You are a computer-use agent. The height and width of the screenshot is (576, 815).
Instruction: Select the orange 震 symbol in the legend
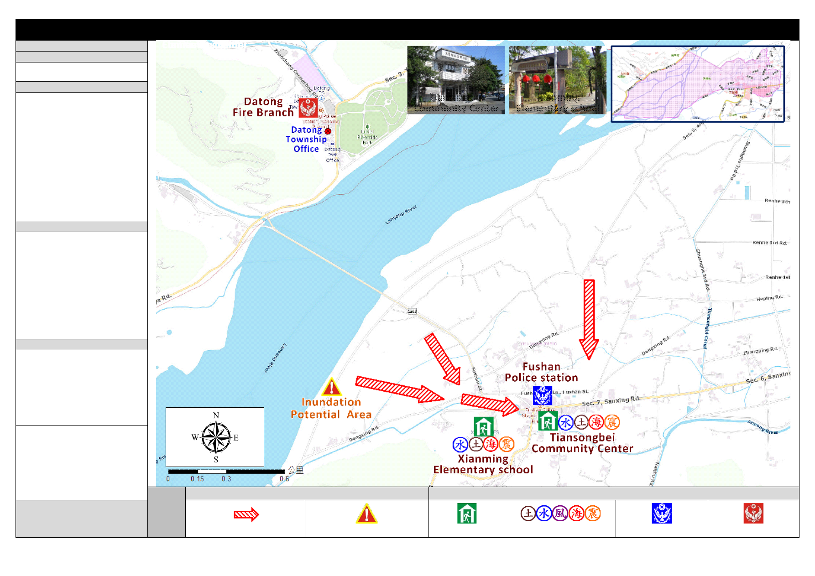point(592,514)
